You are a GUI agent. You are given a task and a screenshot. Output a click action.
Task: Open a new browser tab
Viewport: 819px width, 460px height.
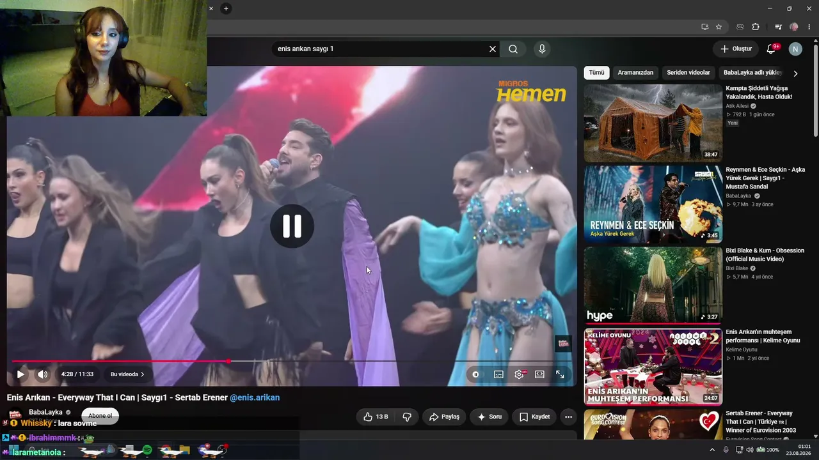pos(226,8)
